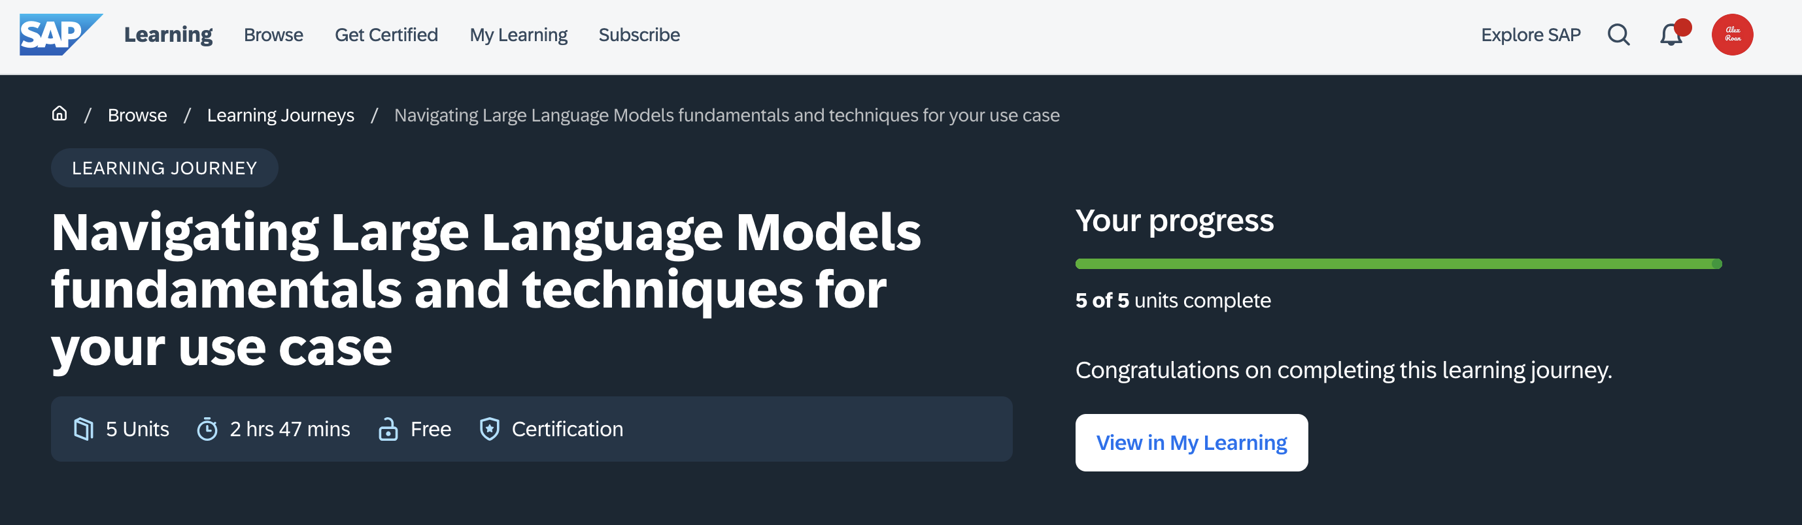Viewport: 1802px width, 525px height.
Task: Click View in My Learning button
Action: (x=1191, y=443)
